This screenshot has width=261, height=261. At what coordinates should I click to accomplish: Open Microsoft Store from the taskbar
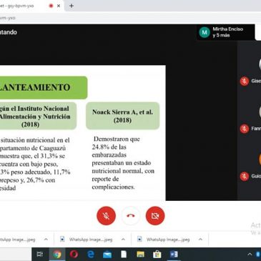157,255
